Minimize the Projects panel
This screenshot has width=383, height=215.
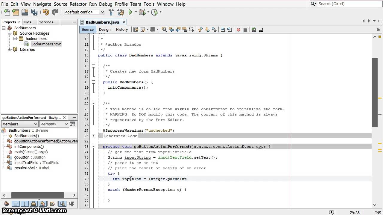(x=74, y=22)
